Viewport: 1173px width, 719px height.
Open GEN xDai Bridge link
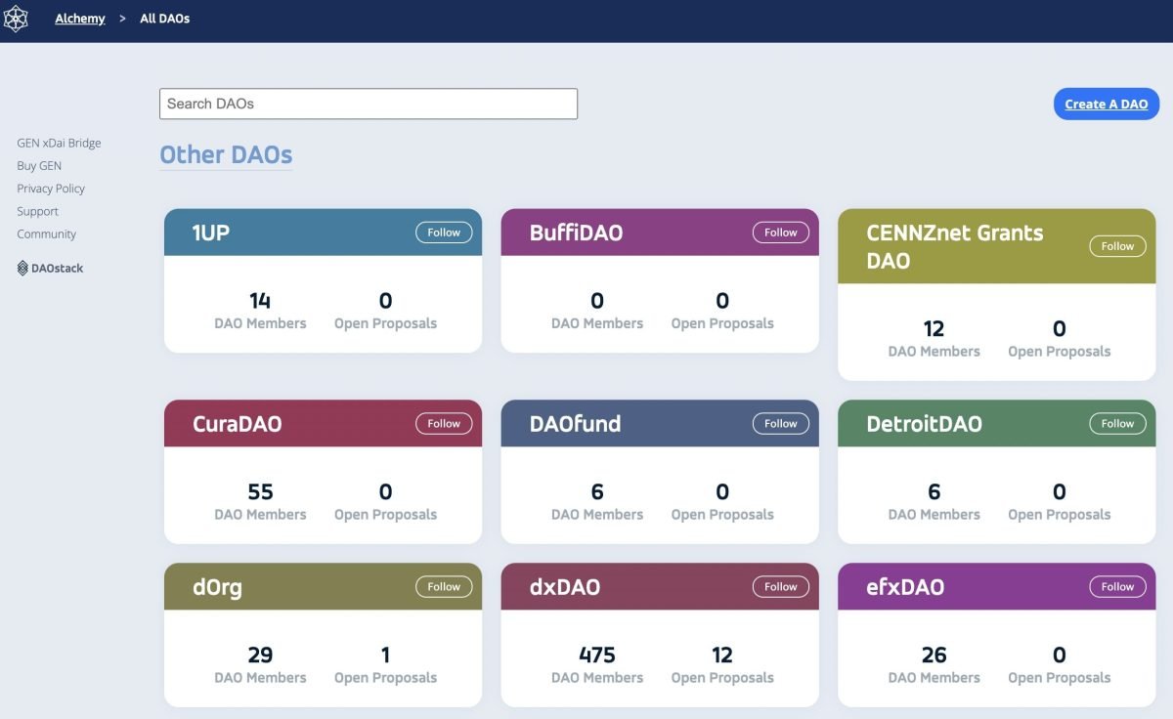tap(59, 143)
